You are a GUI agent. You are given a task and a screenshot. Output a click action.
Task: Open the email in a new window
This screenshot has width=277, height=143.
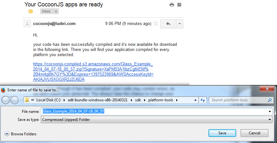[x=180, y=5]
